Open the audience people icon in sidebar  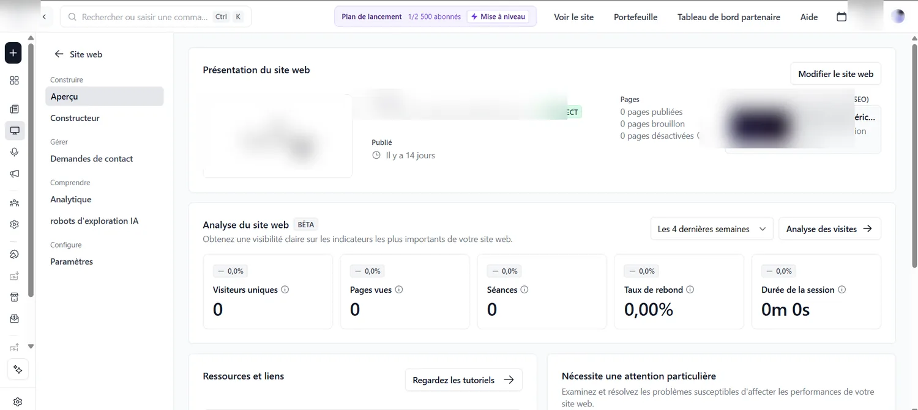(x=15, y=203)
